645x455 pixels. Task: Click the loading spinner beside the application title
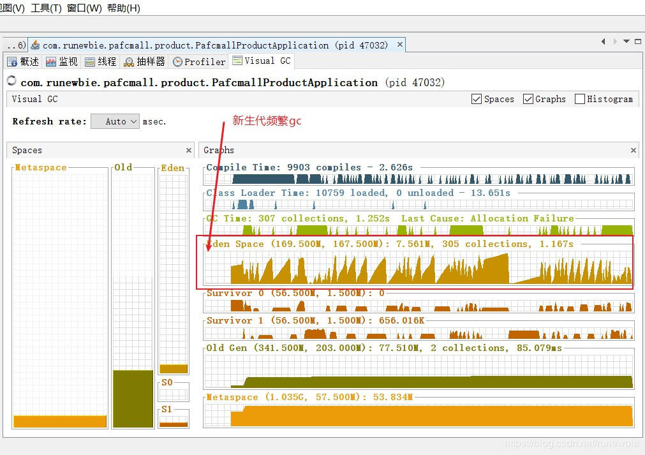11,80
